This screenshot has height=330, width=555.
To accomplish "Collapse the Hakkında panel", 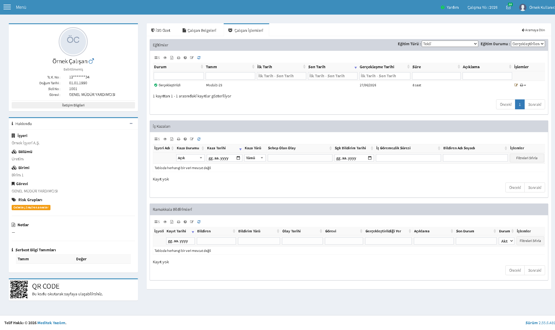I will point(131,124).
